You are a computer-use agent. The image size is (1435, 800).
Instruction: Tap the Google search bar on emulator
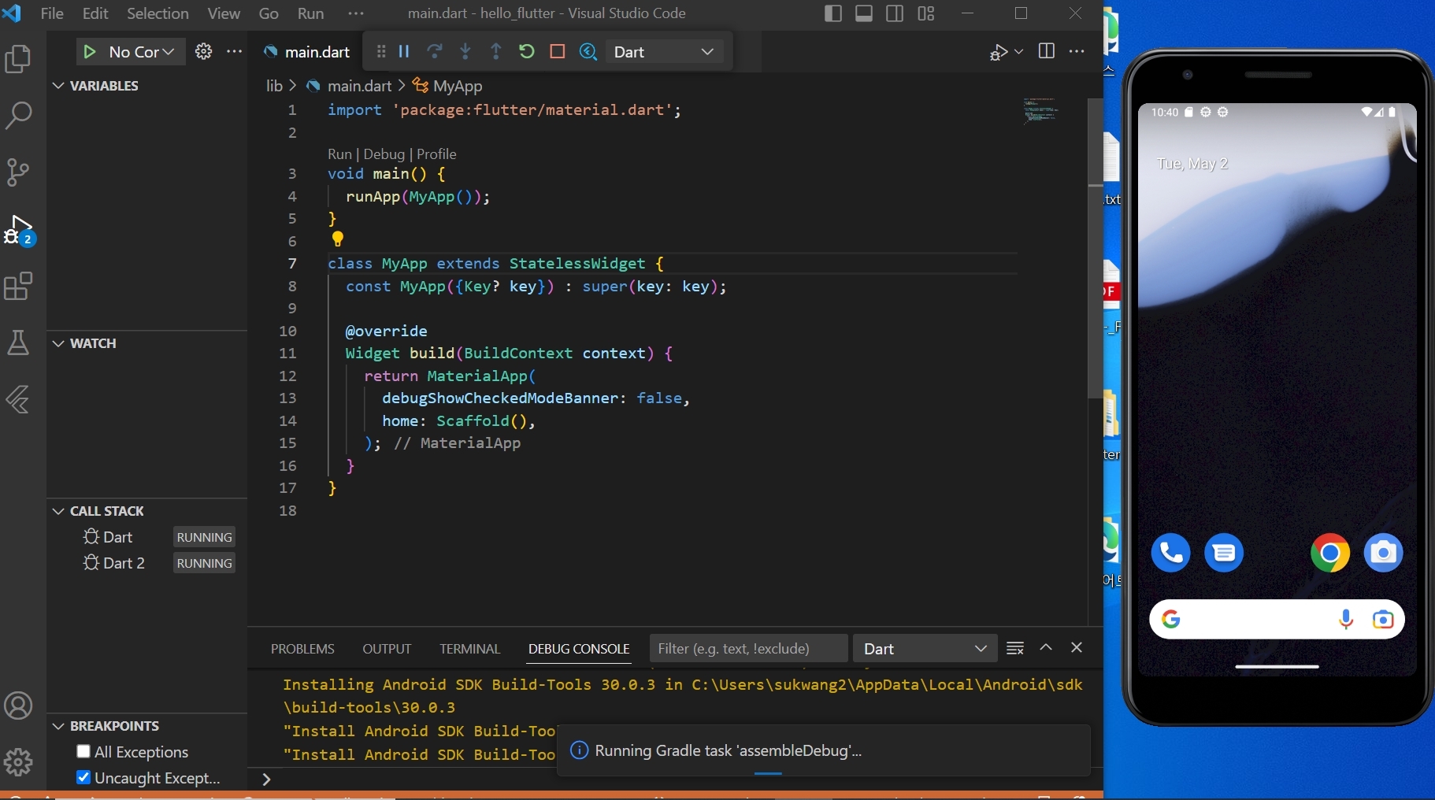pos(1276,620)
